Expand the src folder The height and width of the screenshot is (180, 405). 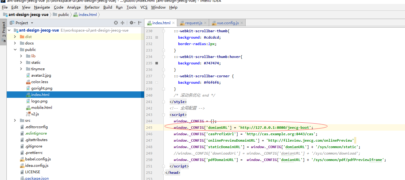[15, 121]
